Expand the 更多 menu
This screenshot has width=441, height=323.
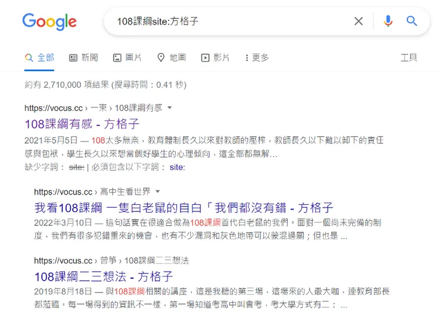coord(257,58)
